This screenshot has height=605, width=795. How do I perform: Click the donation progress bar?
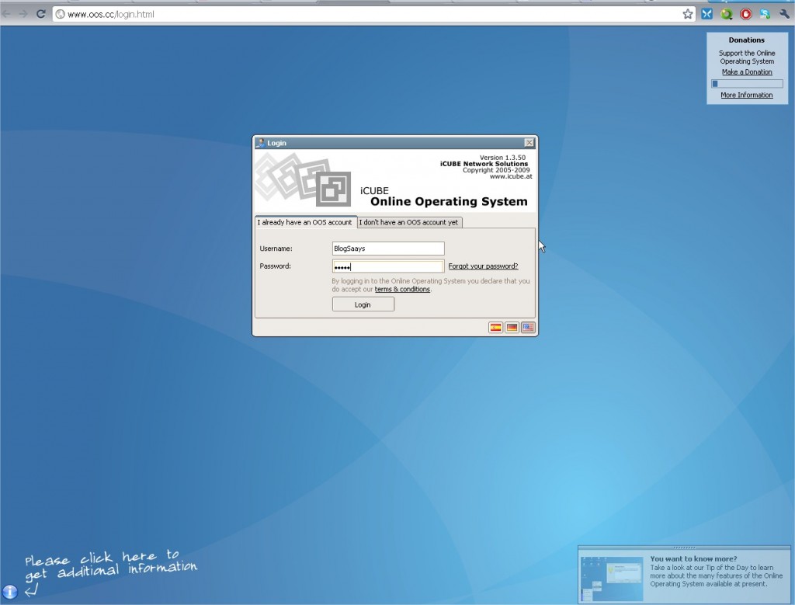point(747,84)
